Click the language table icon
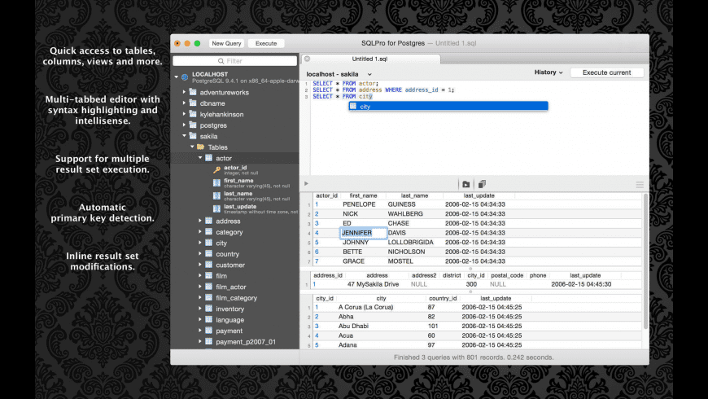708x399 pixels. [x=208, y=319]
